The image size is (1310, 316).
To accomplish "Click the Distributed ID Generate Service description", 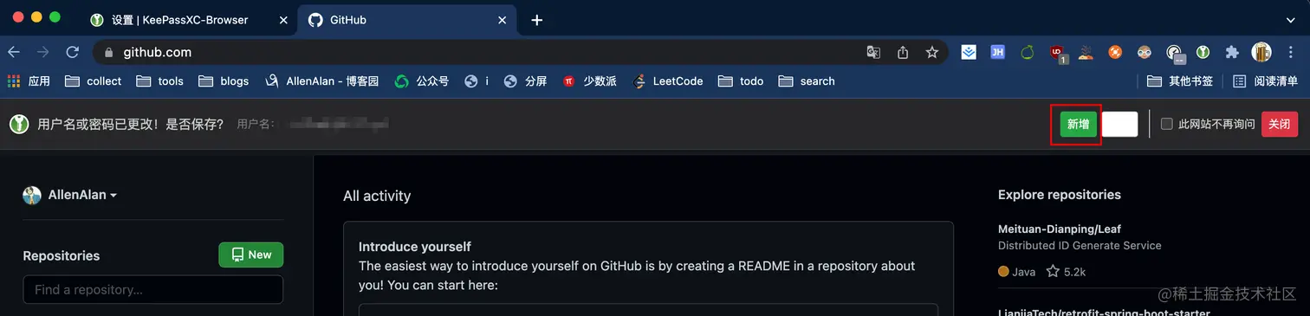I will click(1080, 246).
